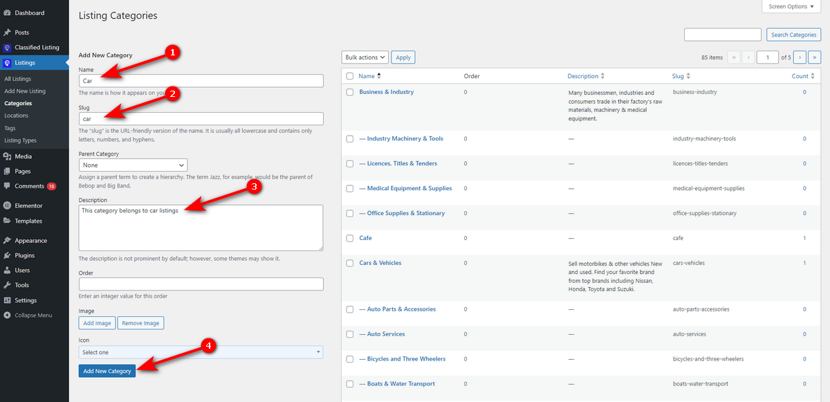This screenshot has height=402, width=830.
Task: Check the Licences, Titles & Tenders checkbox
Action: [x=350, y=164]
